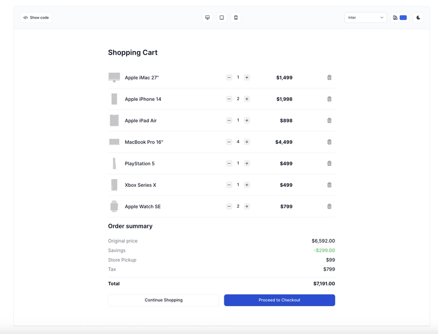Decrease quantity of Xbox Series X

(x=229, y=185)
